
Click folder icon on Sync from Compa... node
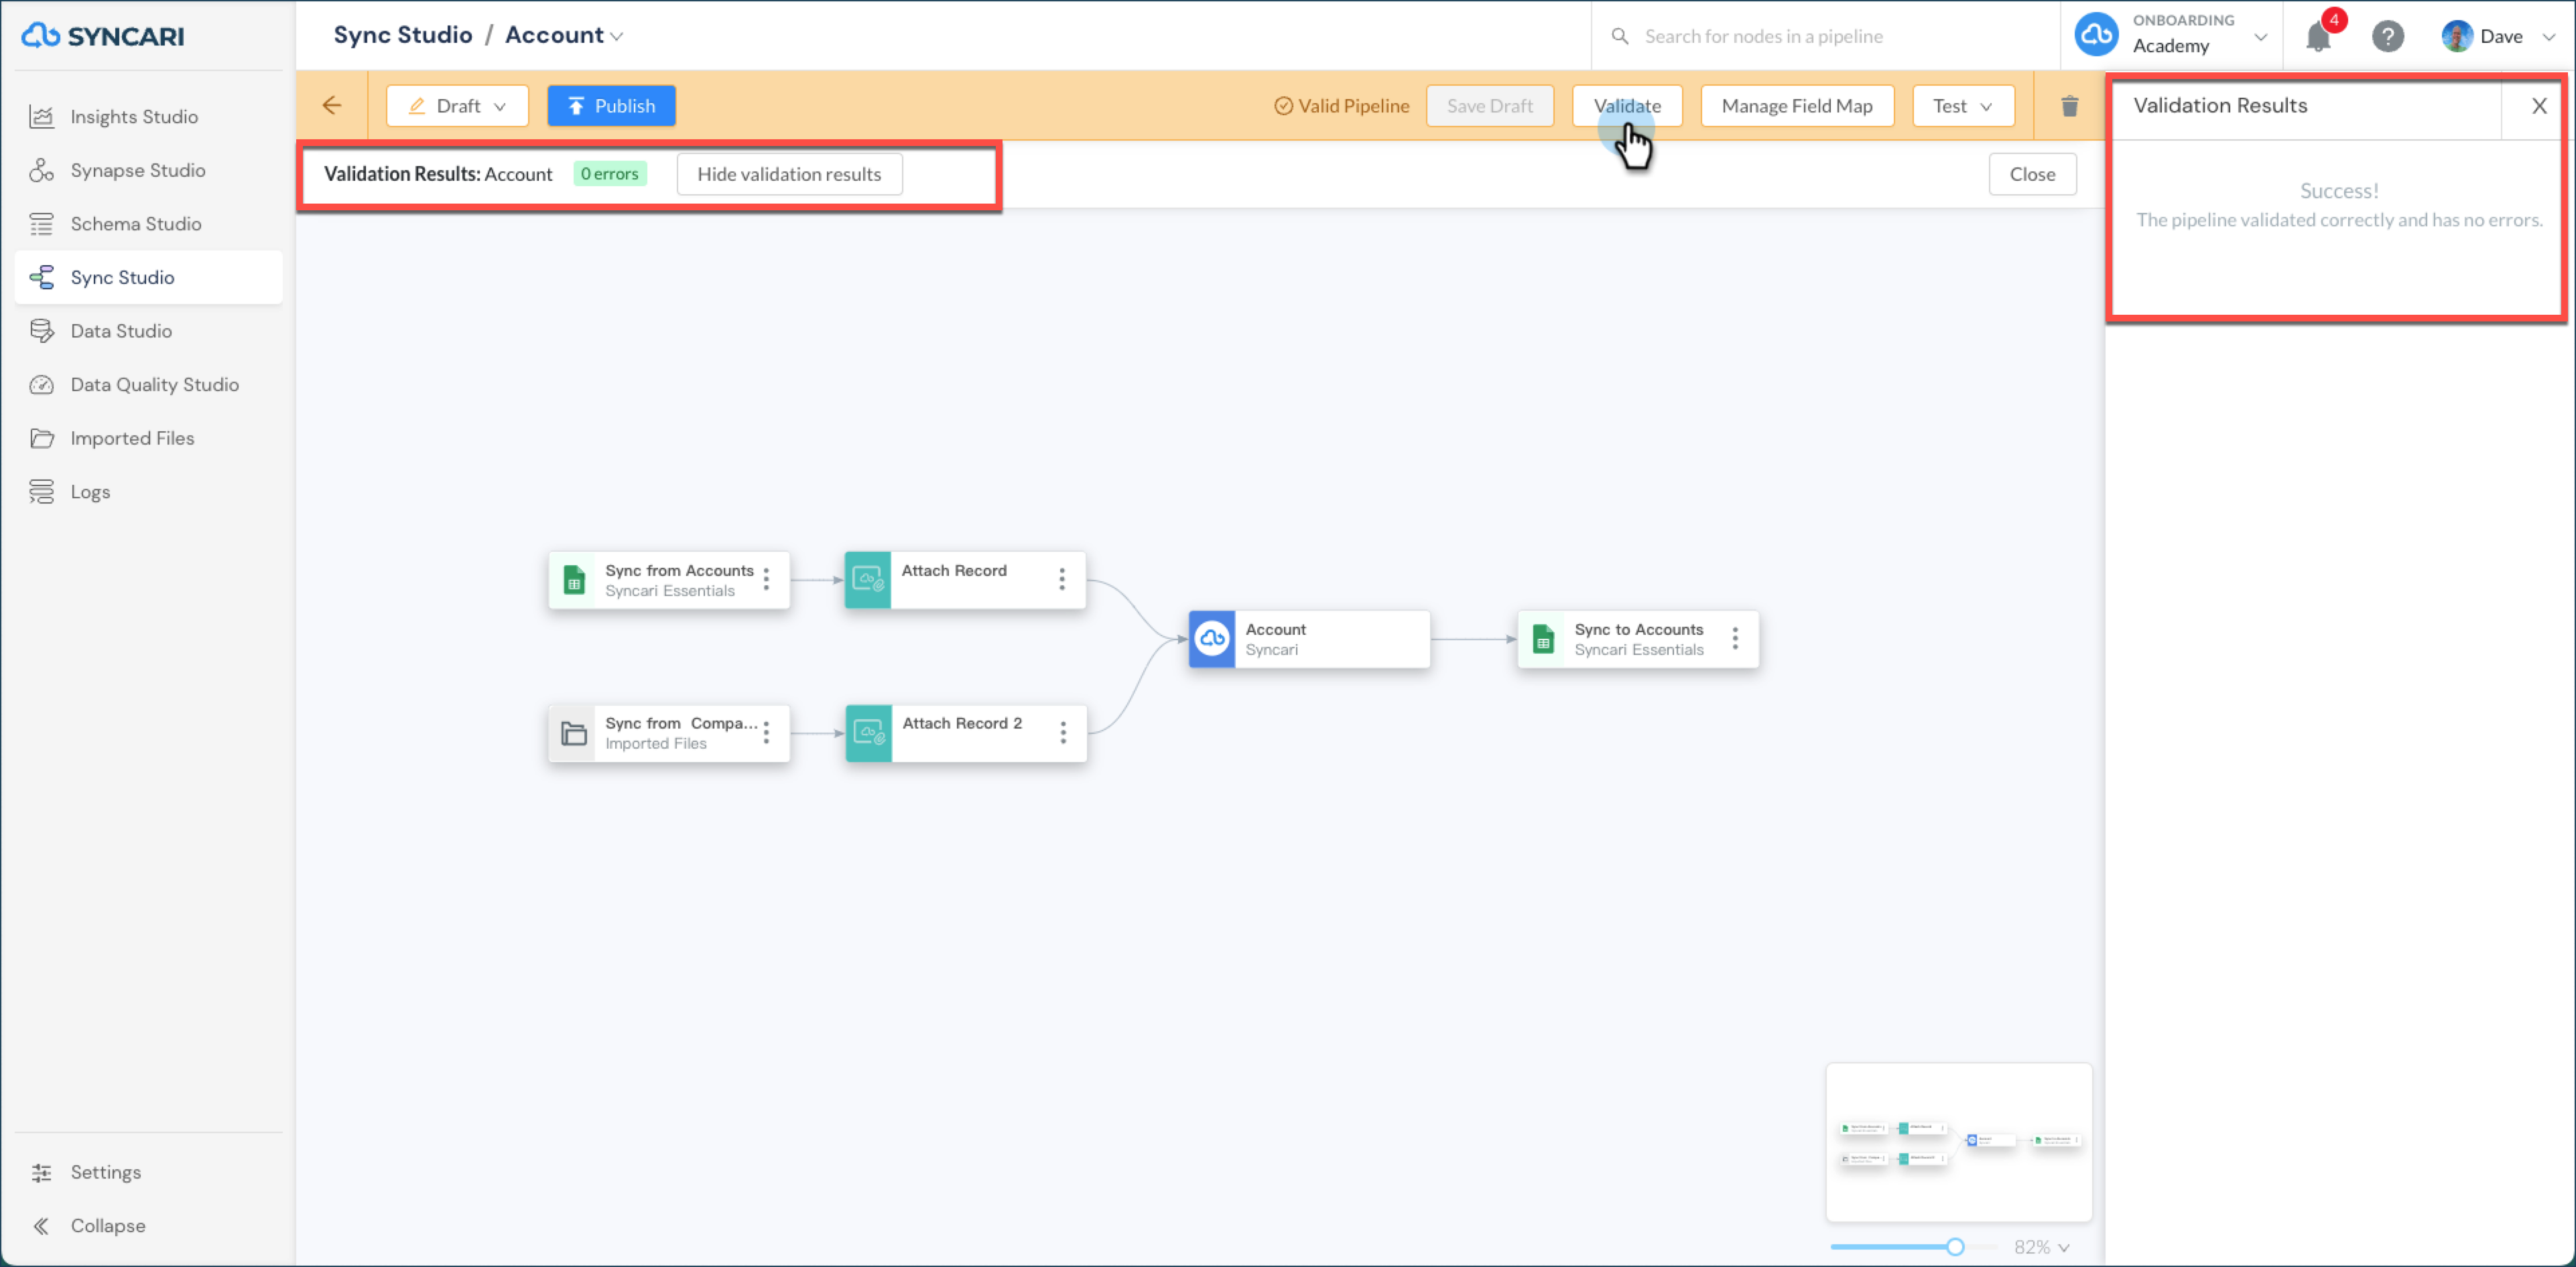click(x=573, y=733)
